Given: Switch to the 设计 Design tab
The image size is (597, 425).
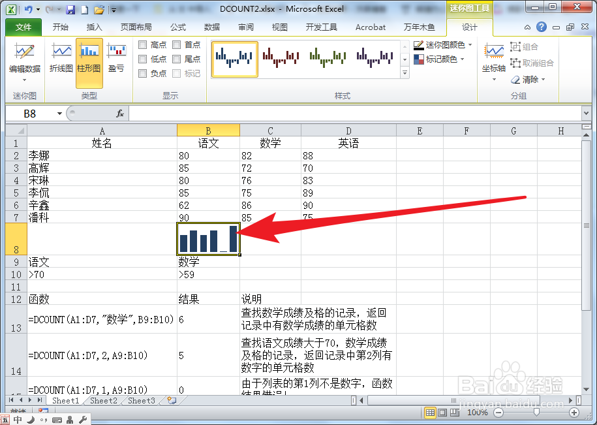Looking at the screenshot, I should tap(470, 27).
